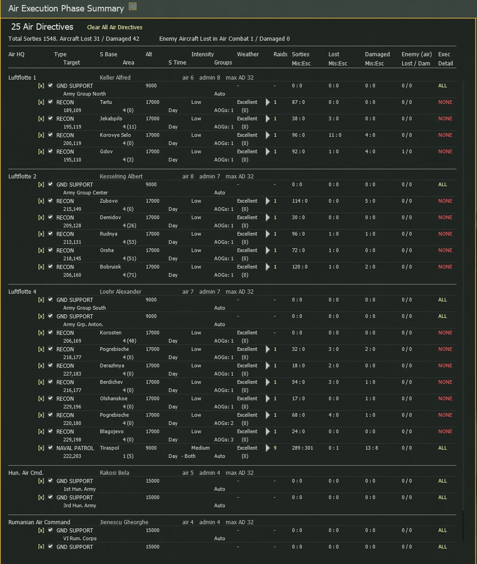Disable the Zubovo RECON directive checkbox
The height and width of the screenshot is (564, 477).
(50, 201)
